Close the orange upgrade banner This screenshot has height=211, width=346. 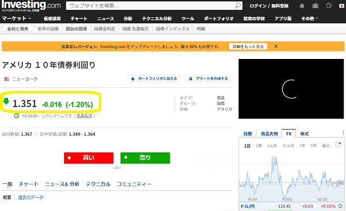[276, 46]
